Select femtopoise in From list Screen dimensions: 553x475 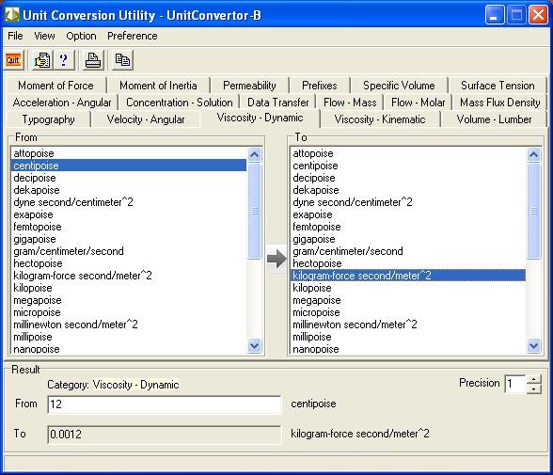pos(128,227)
